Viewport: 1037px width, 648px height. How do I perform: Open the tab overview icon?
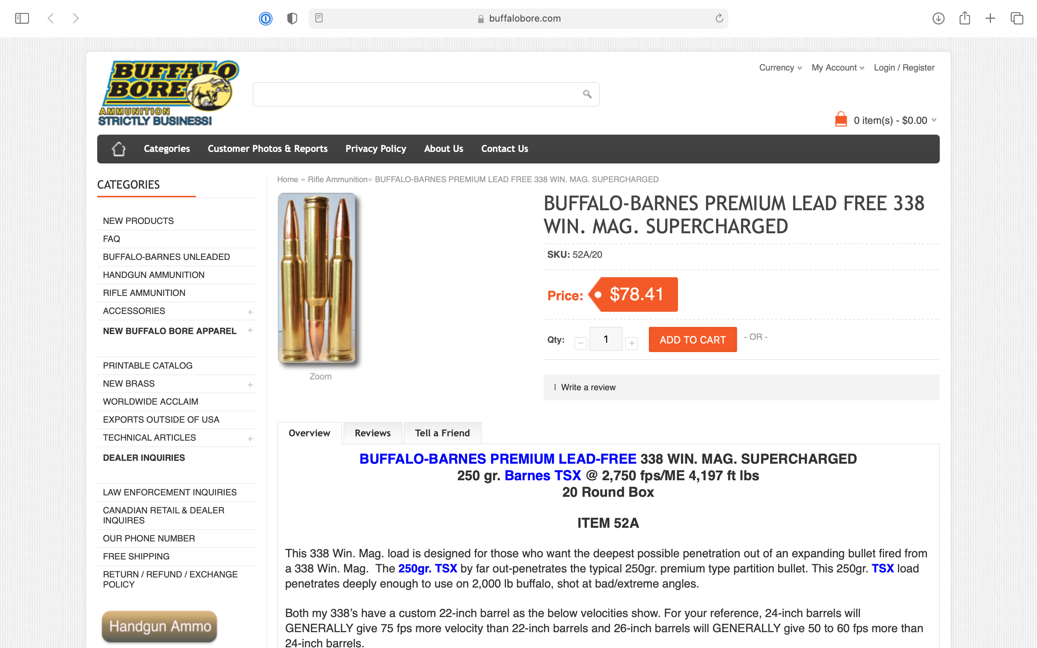pyautogui.click(x=1017, y=18)
